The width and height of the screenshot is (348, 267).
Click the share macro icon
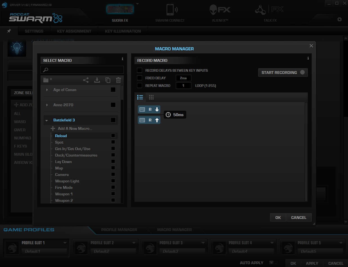(x=86, y=80)
